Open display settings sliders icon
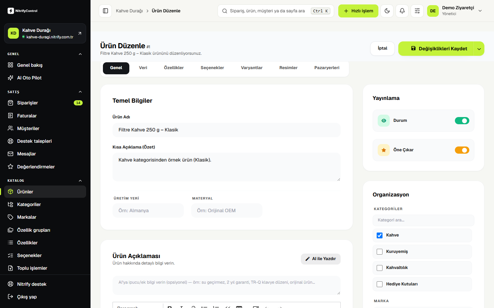The image size is (494, 308). click(x=417, y=11)
